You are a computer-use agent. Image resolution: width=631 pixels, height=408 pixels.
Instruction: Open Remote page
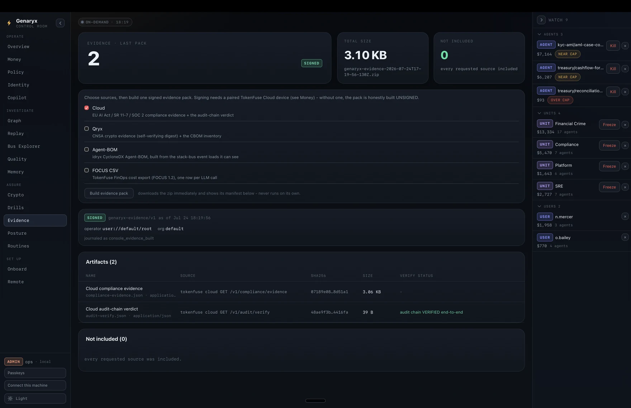click(x=35, y=282)
